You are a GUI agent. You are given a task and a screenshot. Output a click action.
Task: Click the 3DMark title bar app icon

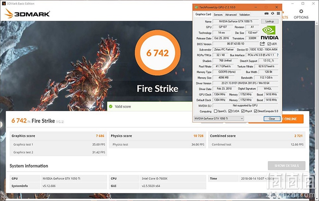click(x=4, y=3)
